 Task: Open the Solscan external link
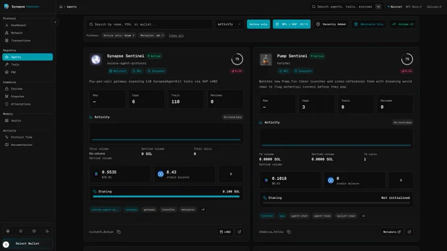[434, 7]
